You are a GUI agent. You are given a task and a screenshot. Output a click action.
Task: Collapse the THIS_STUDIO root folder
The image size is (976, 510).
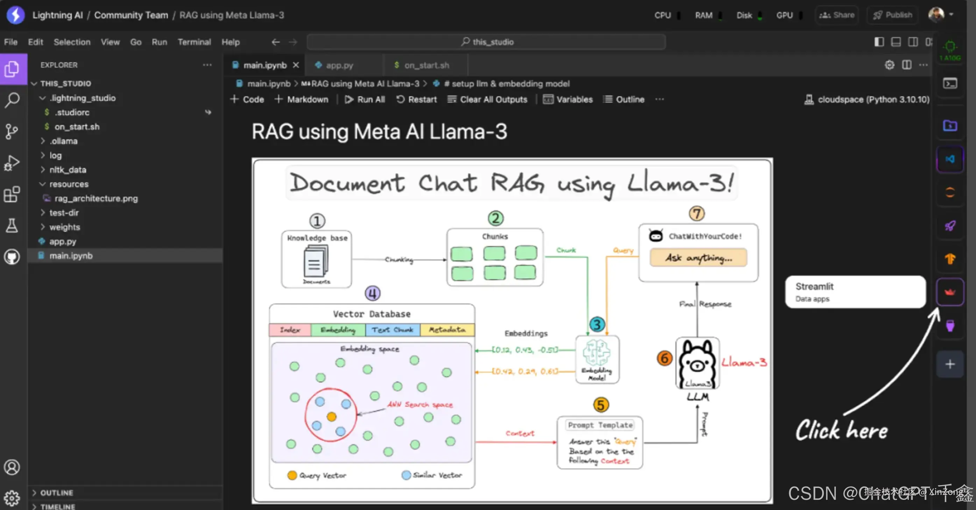click(34, 83)
